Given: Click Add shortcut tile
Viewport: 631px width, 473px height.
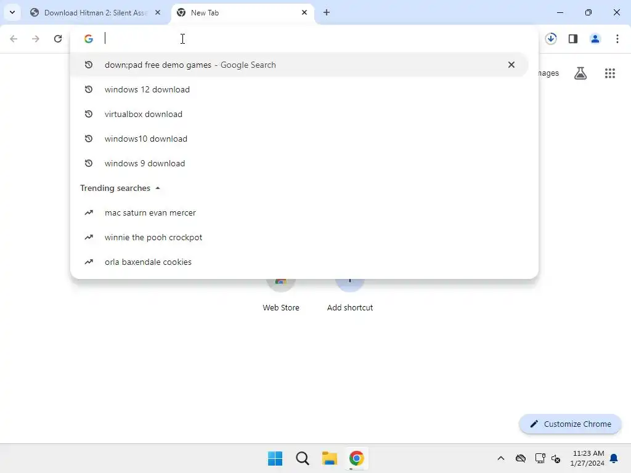Looking at the screenshot, I should [350, 294].
